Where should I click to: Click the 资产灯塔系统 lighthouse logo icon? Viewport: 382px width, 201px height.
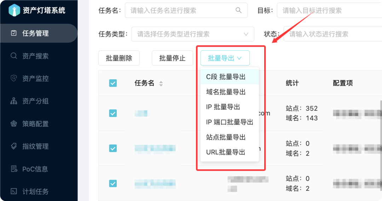[x=15, y=10]
